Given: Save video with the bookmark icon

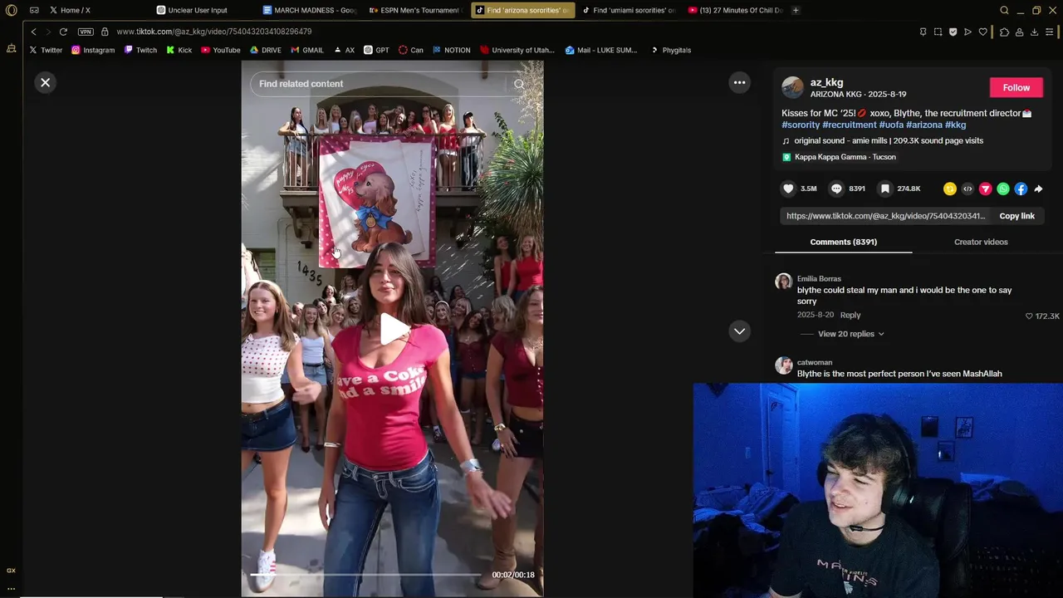Looking at the screenshot, I should click(x=885, y=189).
